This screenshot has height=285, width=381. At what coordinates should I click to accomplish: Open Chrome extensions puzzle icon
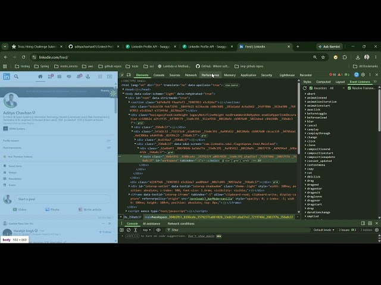[x=345, y=57]
